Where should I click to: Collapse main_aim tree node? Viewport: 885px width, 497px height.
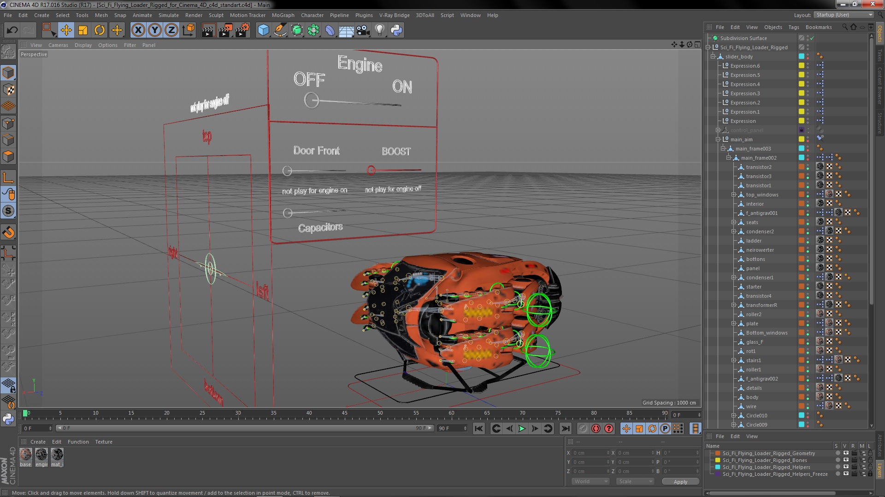(718, 139)
